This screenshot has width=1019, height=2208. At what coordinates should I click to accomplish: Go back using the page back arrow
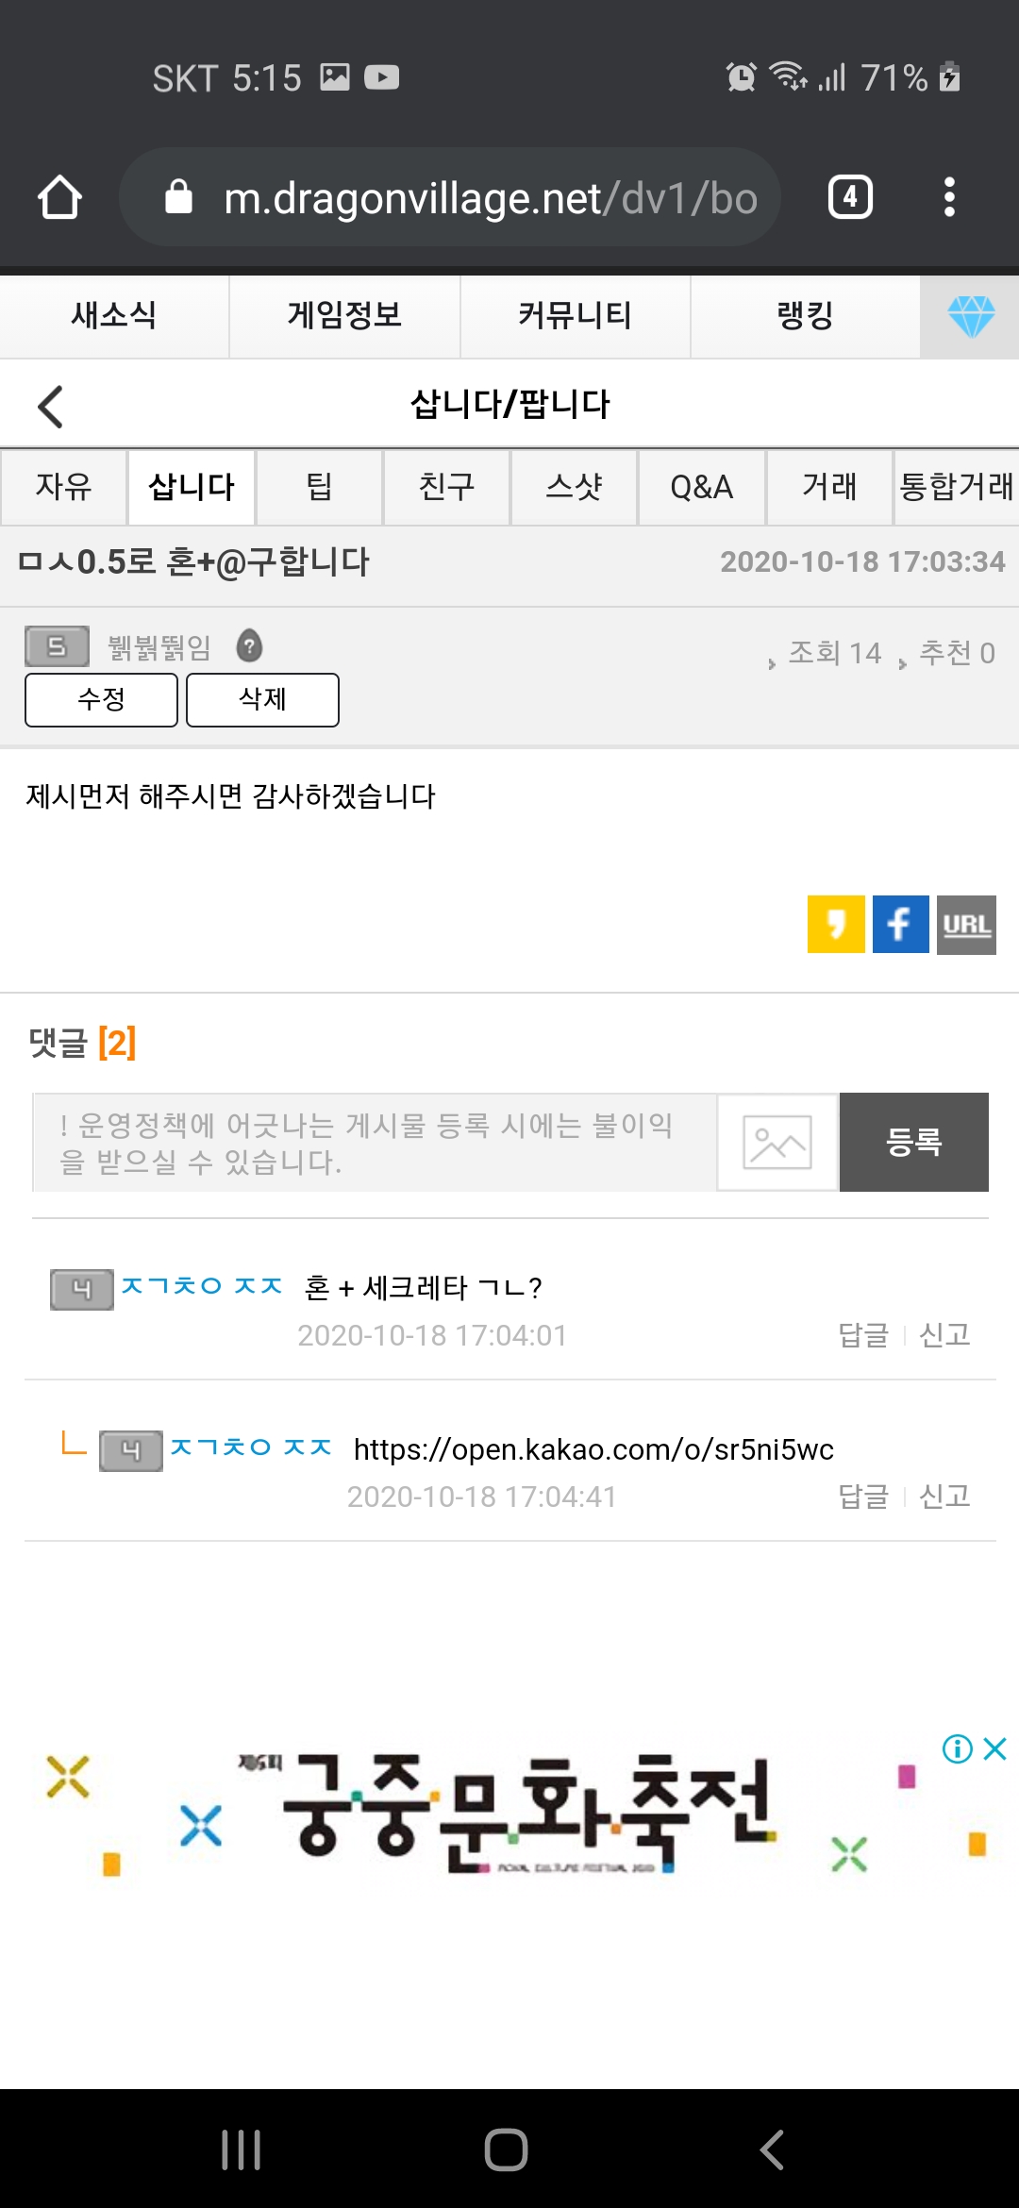click(51, 407)
